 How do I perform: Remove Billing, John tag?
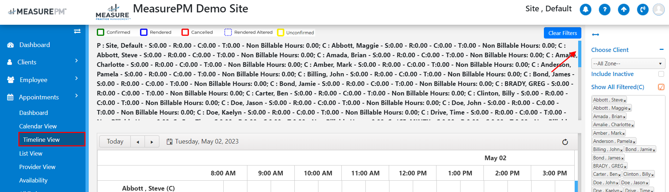(621, 150)
